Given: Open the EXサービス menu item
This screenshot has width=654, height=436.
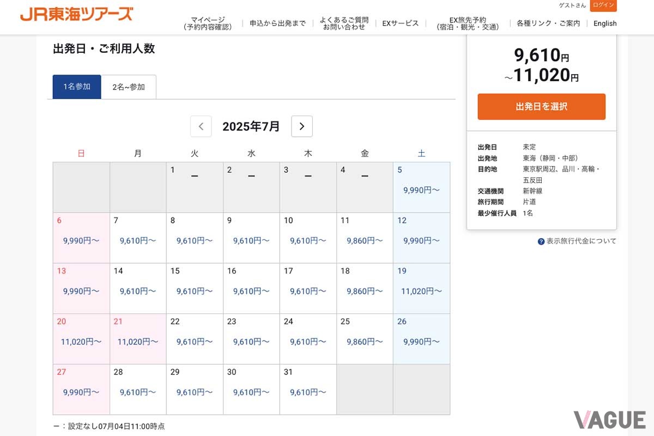Looking at the screenshot, I should click(401, 23).
